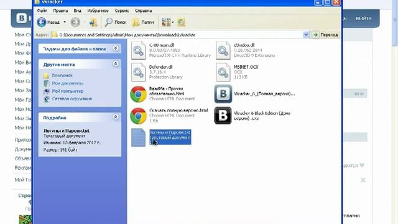
Task: Open Мой компьютер link
Action: (x=68, y=91)
